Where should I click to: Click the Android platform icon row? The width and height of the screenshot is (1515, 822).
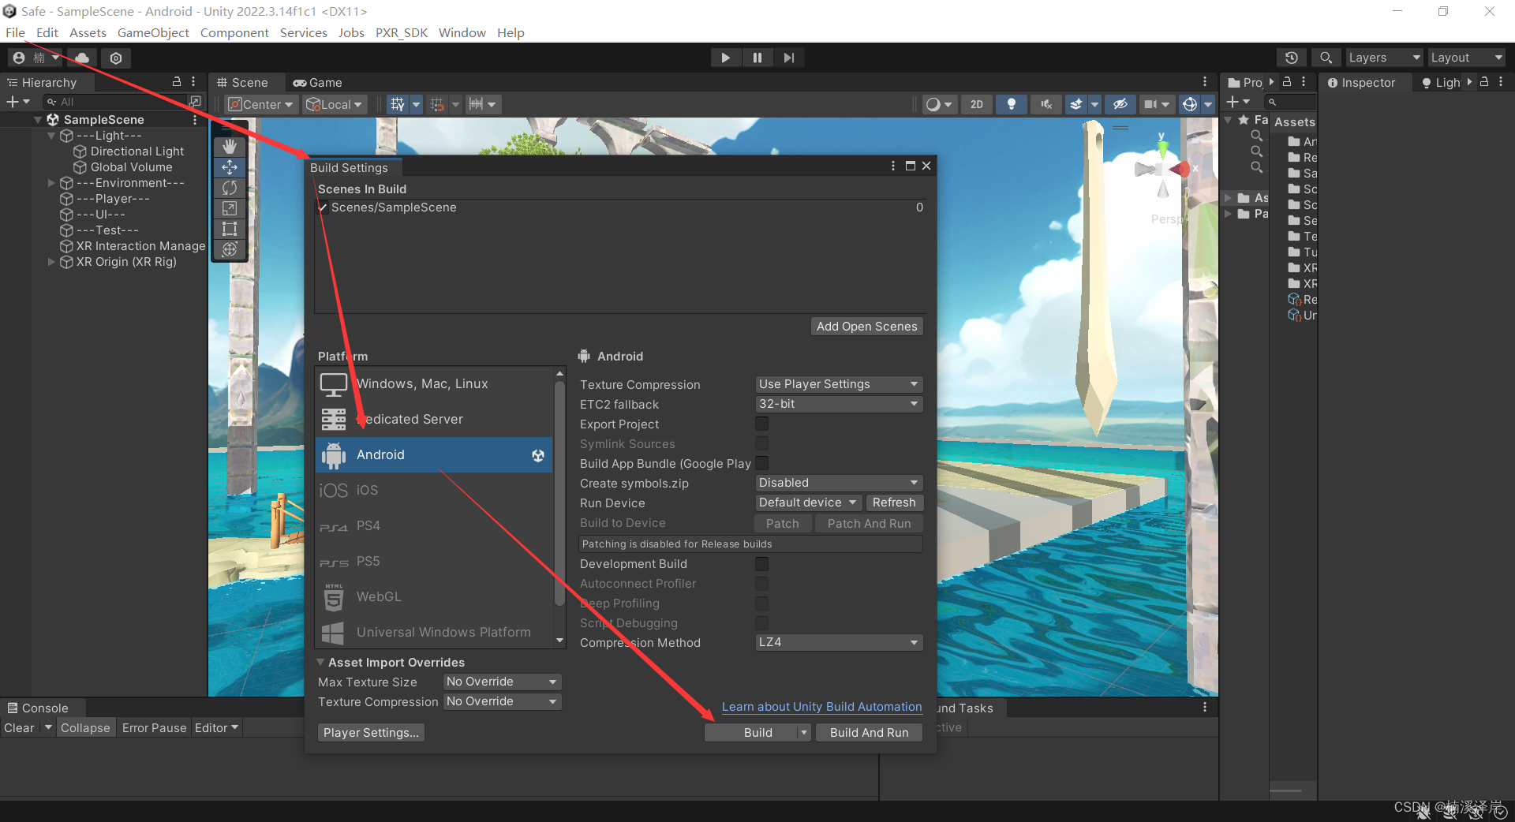[x=433, y=454]
